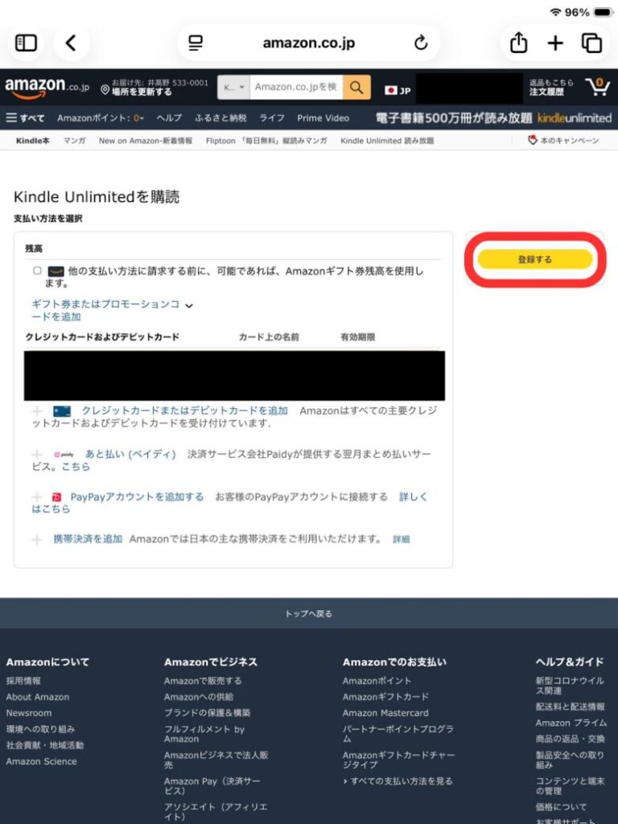
Task: Open the すべて hamburger menu
Action: pos(25,117)
